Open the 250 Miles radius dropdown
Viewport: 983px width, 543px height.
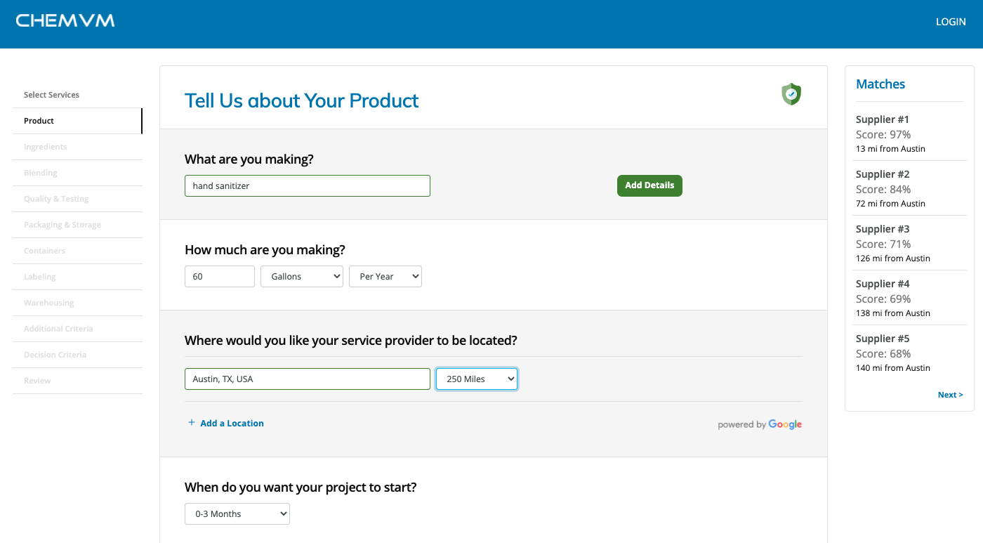[x=476, y=379]
